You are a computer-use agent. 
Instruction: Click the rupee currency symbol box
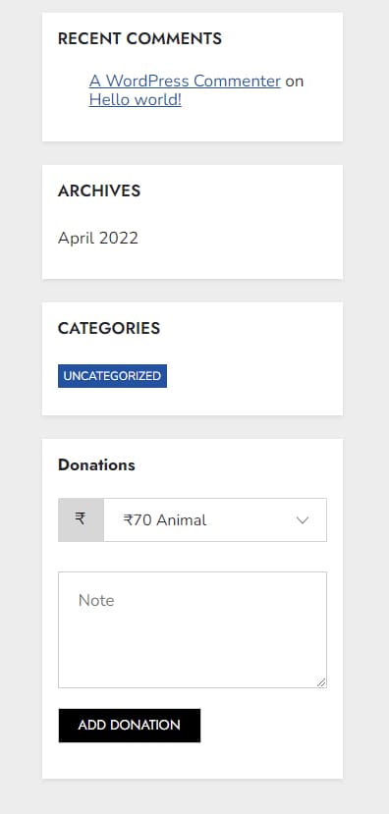point(81,519)
